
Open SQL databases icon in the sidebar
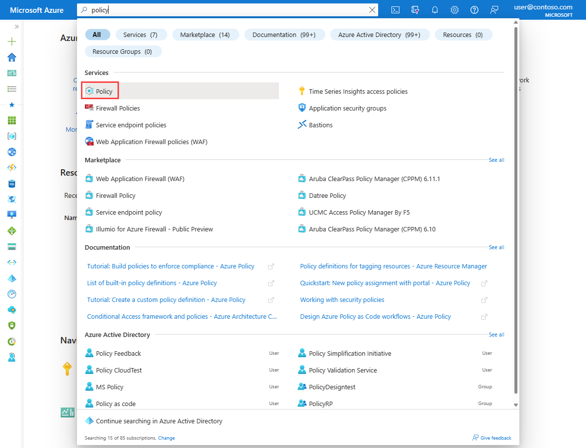(12, 184)
